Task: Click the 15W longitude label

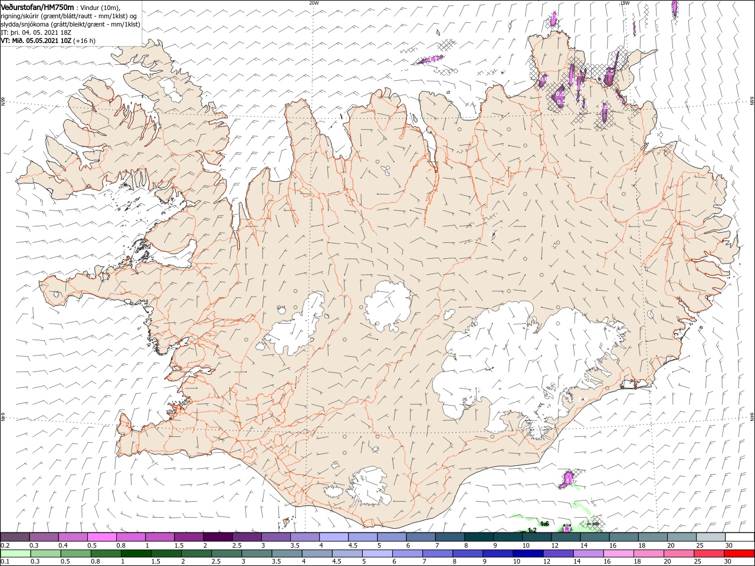Action: [625, 3]
